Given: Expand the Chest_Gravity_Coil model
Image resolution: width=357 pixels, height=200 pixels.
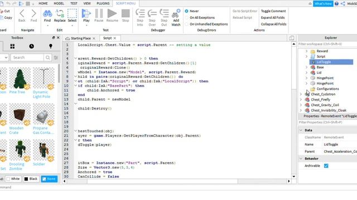Looking at the screenshot, I should (301, 105).
